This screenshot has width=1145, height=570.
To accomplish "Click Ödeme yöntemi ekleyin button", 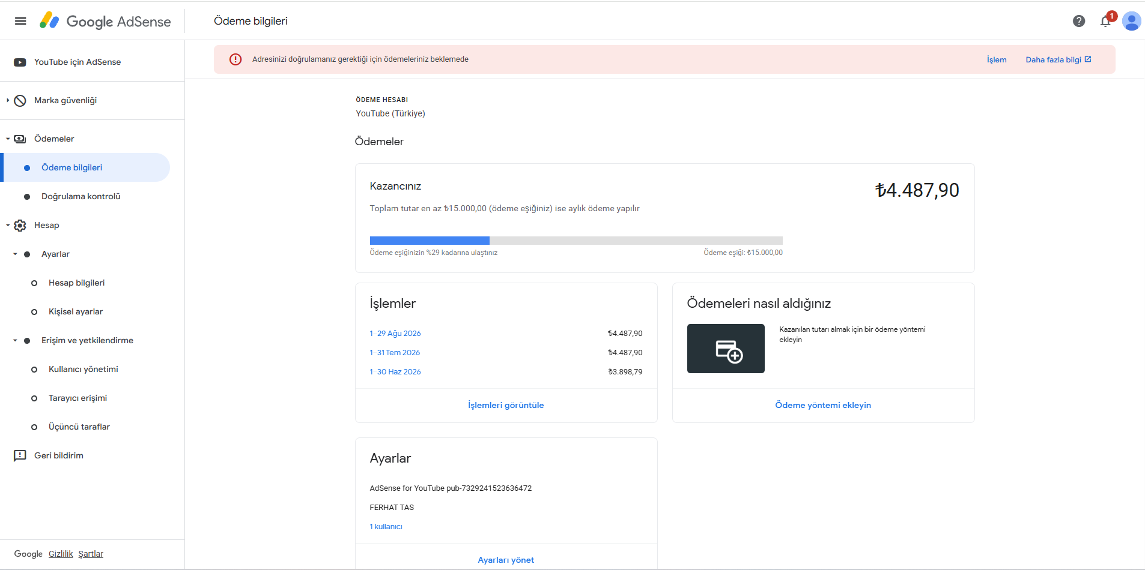I will pyautogui.click(x=823, y=406).
